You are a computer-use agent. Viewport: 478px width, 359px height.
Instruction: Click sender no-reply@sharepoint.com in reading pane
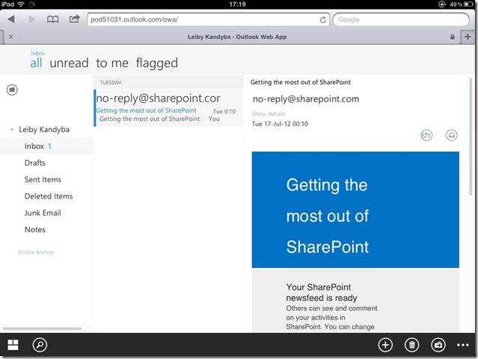(x=306, y=99)
